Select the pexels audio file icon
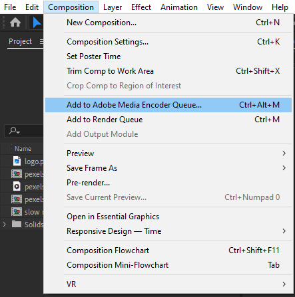The height and width of the screenshot is (297, 295). pos(17,187)
